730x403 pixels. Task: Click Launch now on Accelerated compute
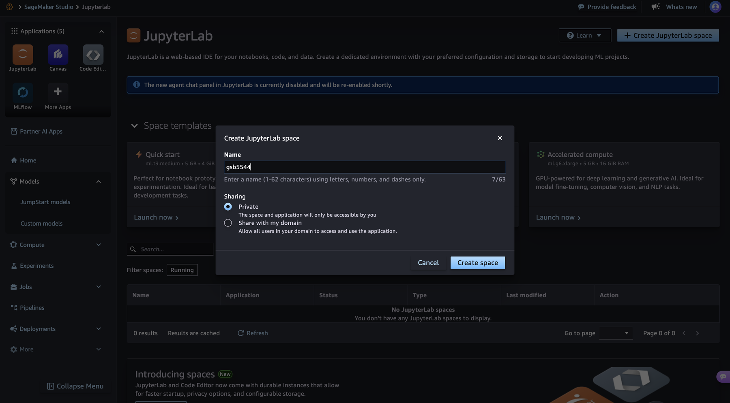(558, 217)
